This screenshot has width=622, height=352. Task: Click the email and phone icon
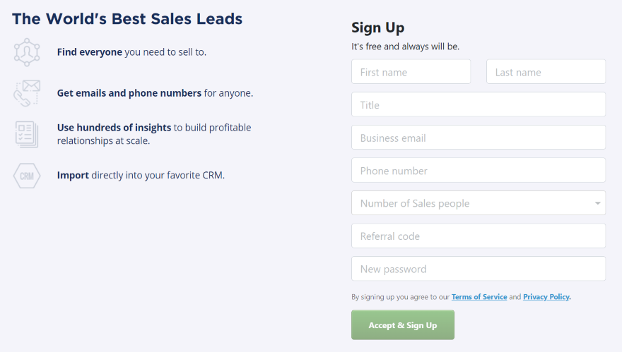pos(26,93)
